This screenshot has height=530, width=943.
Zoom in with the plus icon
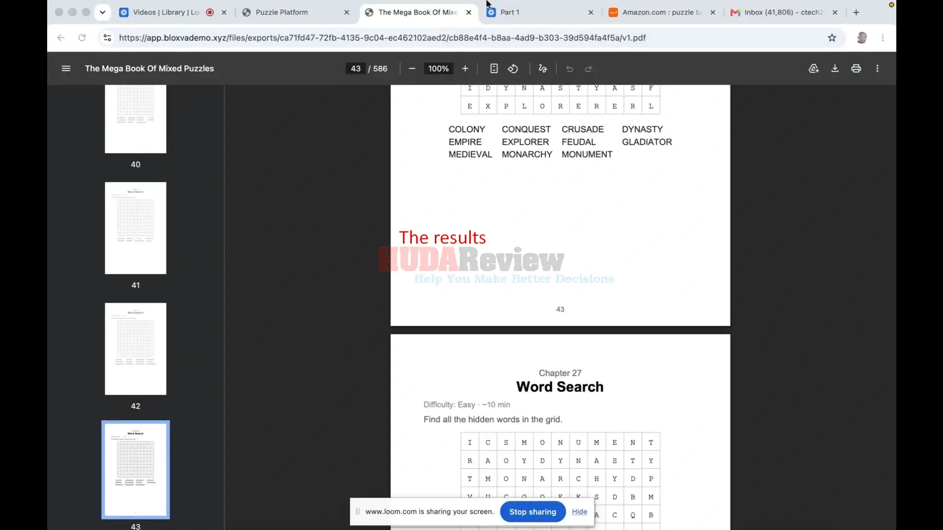pyautogui.click(x=465, y=68)
